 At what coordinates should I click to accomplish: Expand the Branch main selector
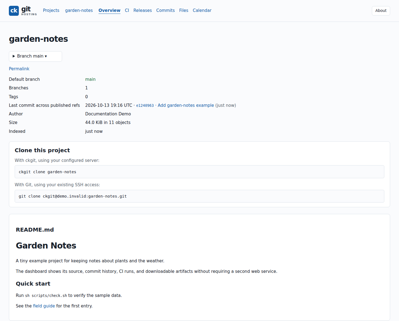click(x=35, y=56)
